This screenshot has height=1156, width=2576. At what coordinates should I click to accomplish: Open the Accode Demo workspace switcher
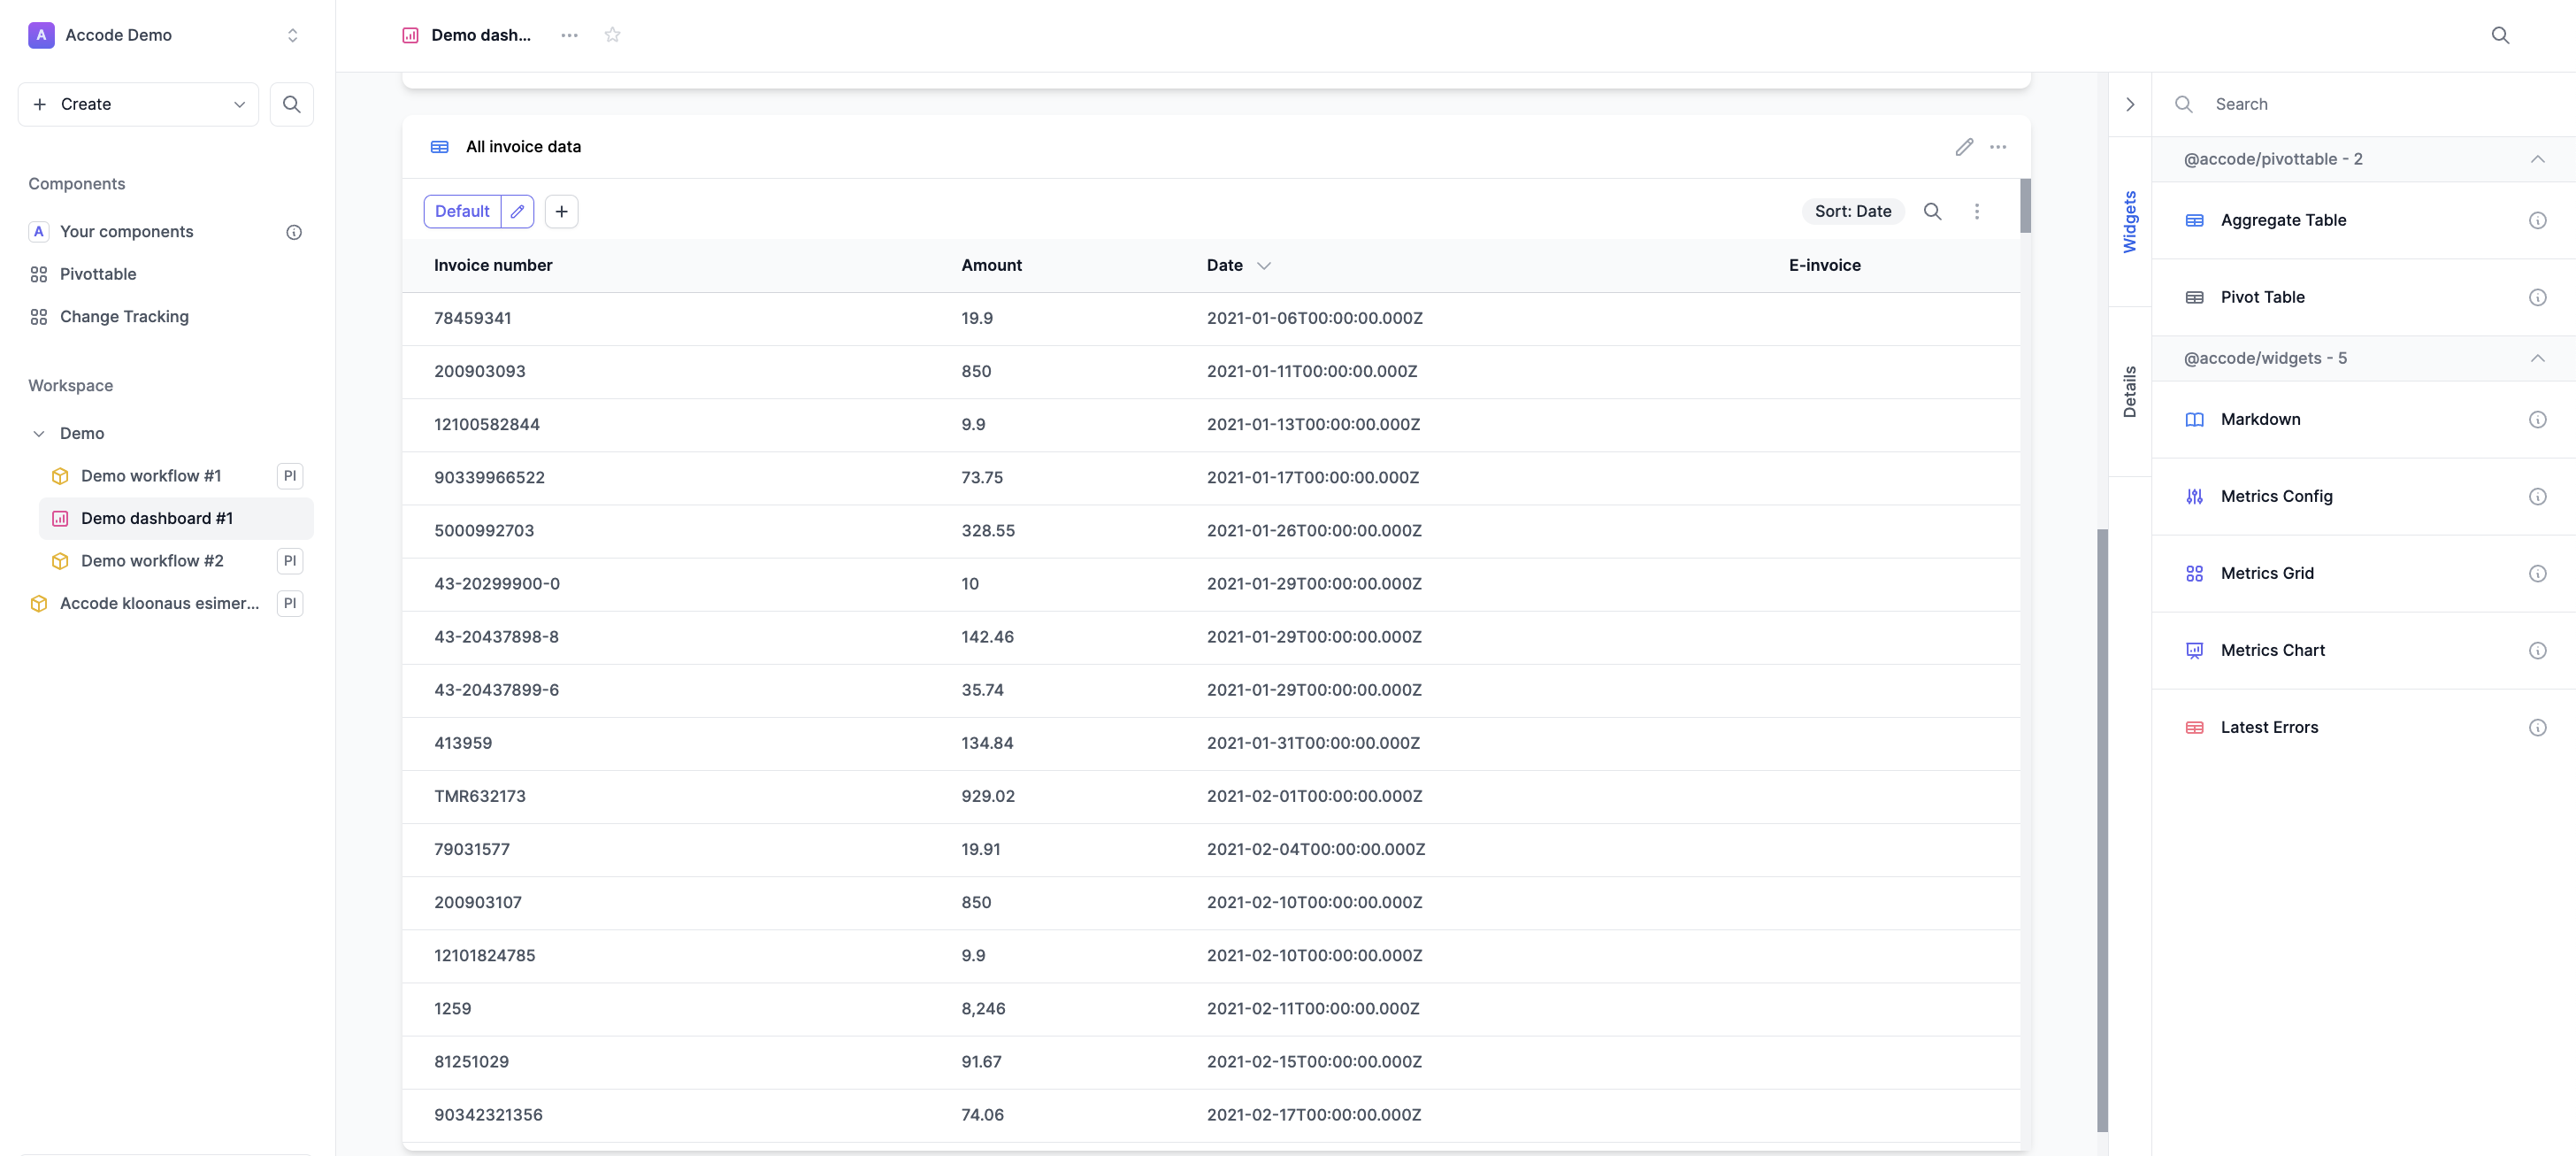point(165,35)
